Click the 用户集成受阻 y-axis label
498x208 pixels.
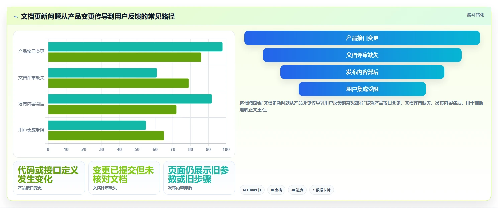coord(31,130)
